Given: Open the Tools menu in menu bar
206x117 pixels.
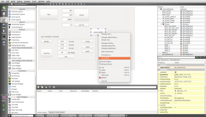Looking at the screenshot, I should (34, 1).
